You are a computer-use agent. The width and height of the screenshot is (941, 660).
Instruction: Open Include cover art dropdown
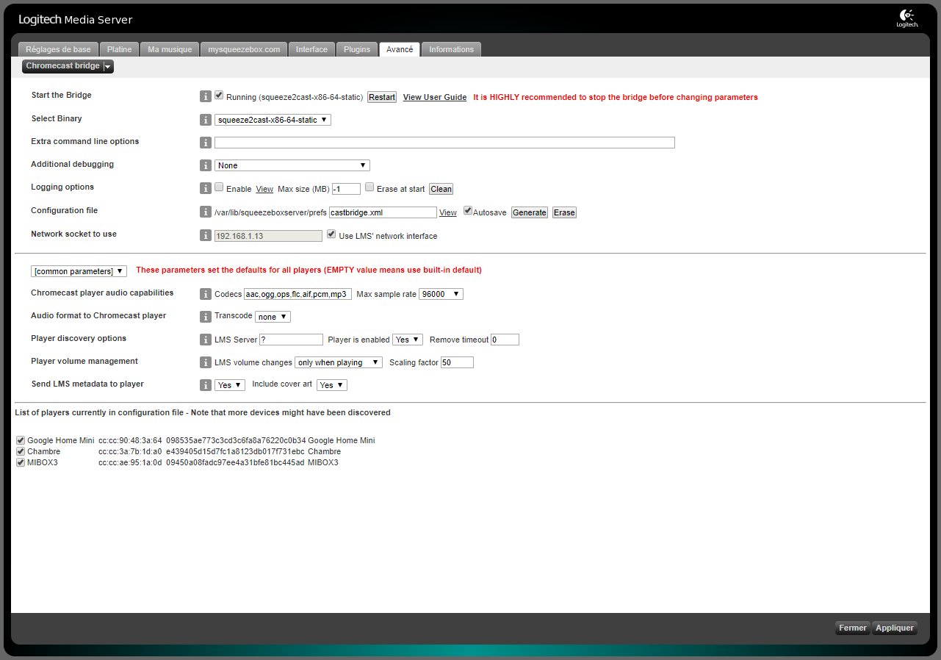[332, 385]
